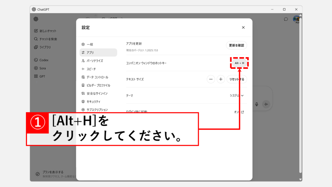Select the 一般 settings tab

pyautogui.click(x=98, y=44)
